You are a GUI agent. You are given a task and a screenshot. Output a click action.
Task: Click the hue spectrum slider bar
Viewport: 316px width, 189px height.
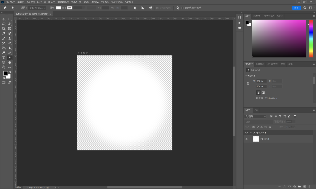(311, 39)
